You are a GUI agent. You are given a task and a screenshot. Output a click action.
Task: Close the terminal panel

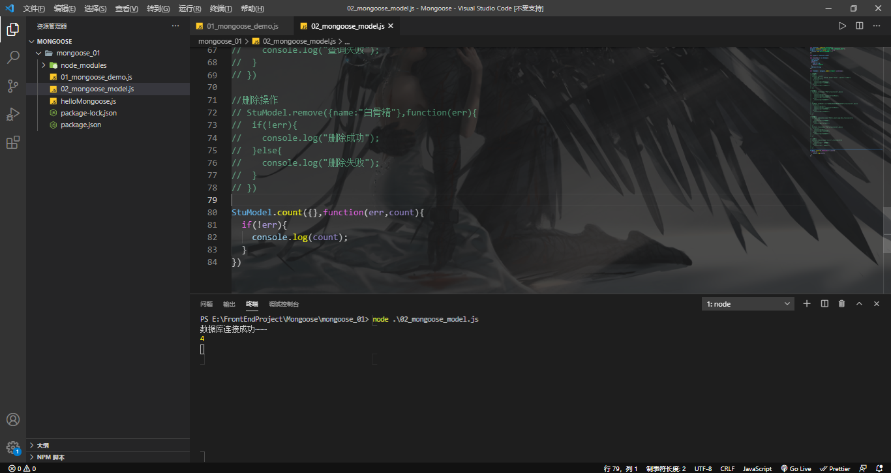coord(877,303)
